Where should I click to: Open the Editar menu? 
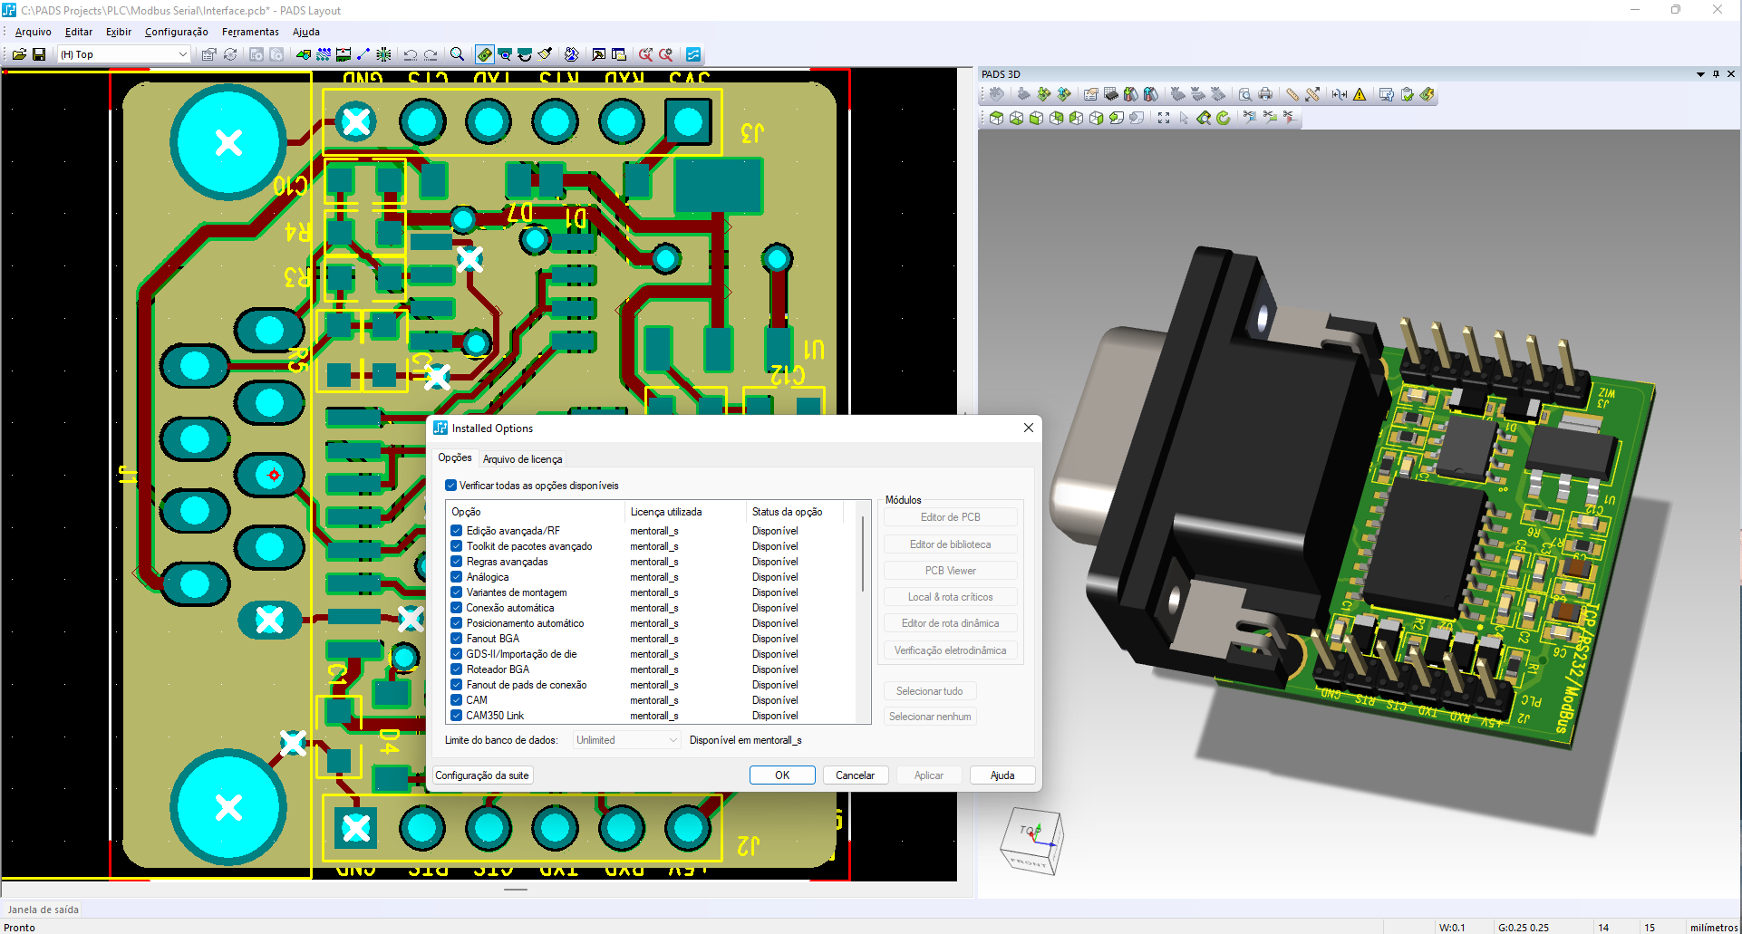[x=79, y=32]
